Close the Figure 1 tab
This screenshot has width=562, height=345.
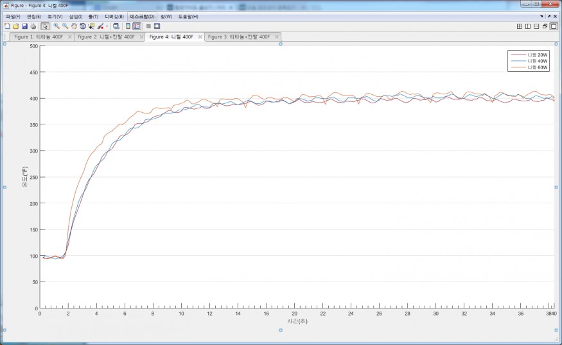coord(69,37)
